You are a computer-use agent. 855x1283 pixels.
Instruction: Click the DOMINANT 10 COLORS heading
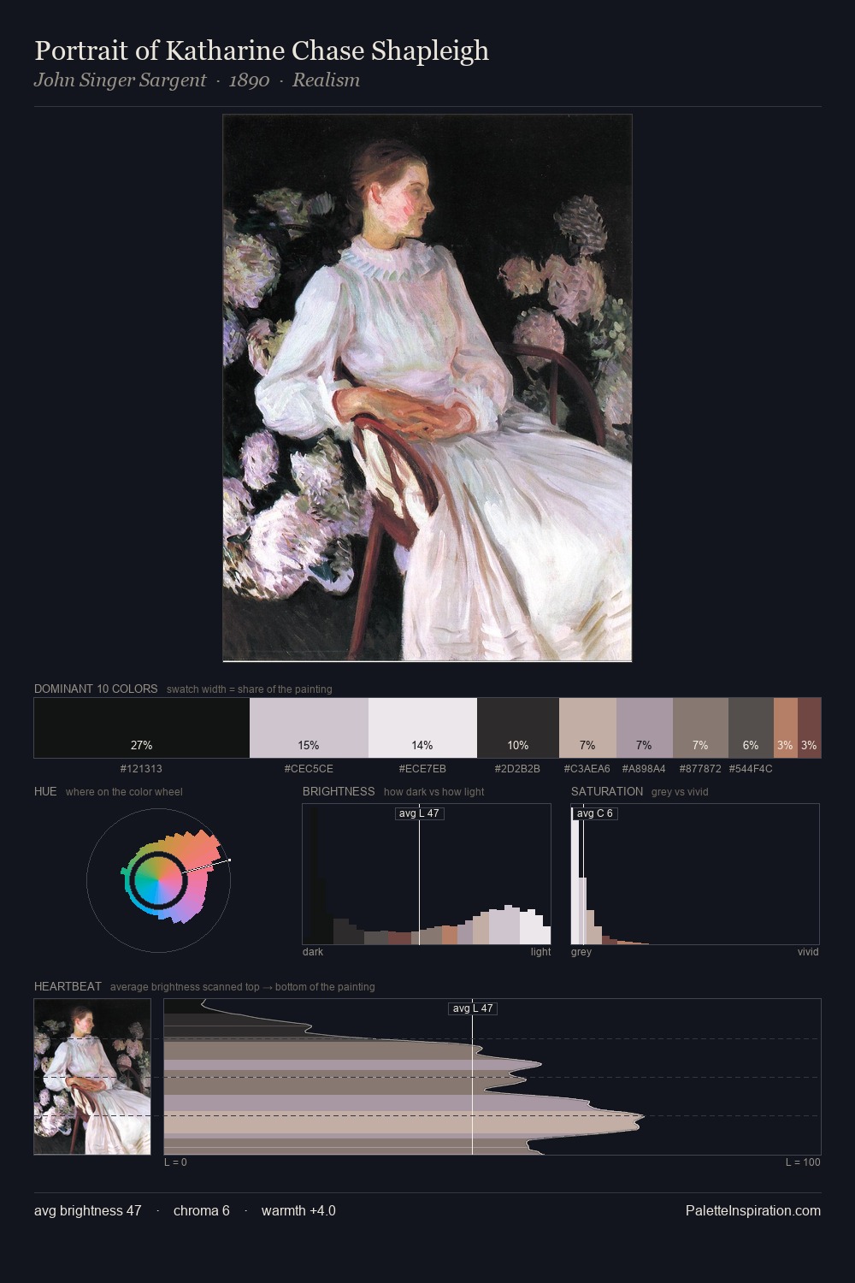click(96, 689)
